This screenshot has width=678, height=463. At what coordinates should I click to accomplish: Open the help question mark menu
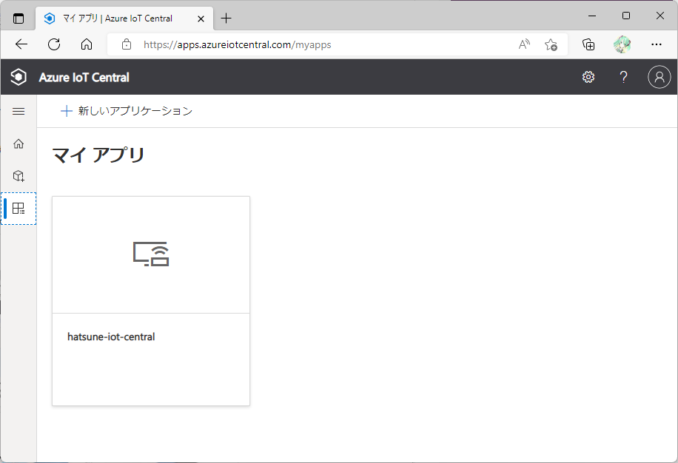tap(623, 77)
